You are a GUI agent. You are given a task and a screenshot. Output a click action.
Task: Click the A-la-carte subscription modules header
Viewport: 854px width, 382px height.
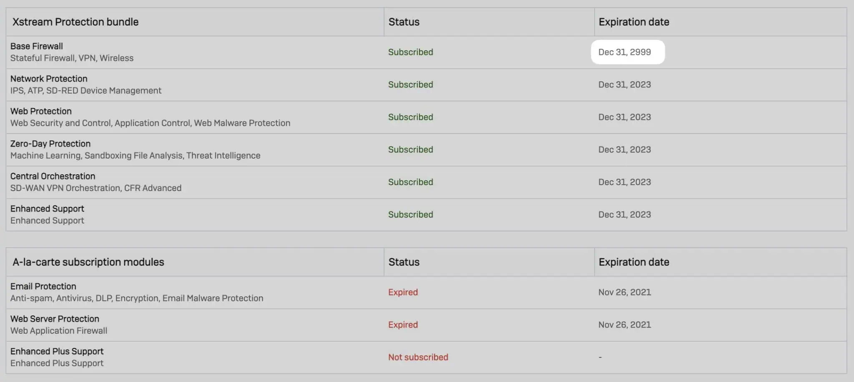pos(88,262)
